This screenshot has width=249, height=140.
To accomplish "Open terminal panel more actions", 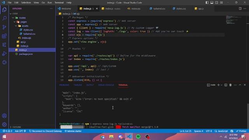I will click(x=235, y=85).
